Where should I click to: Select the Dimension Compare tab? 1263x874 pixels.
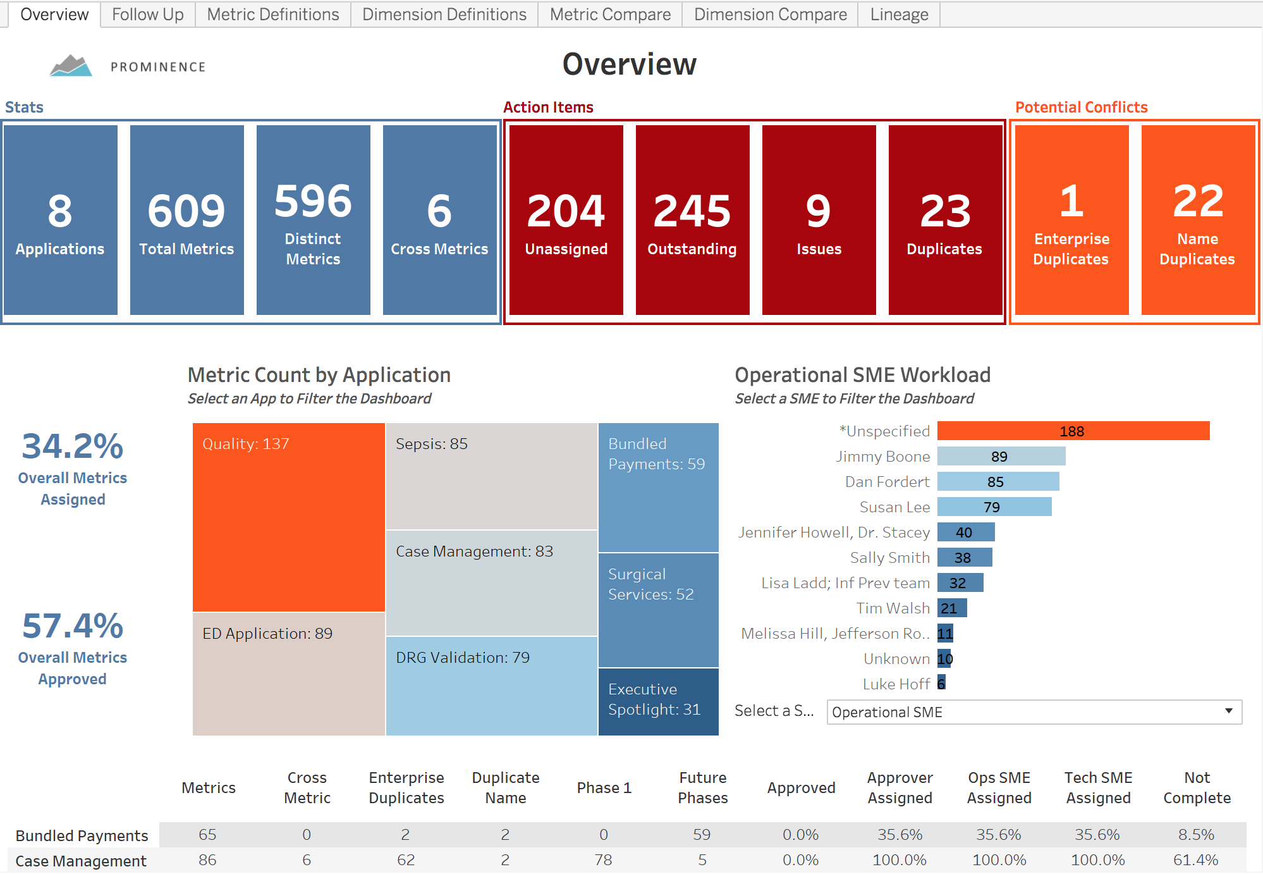770,15
